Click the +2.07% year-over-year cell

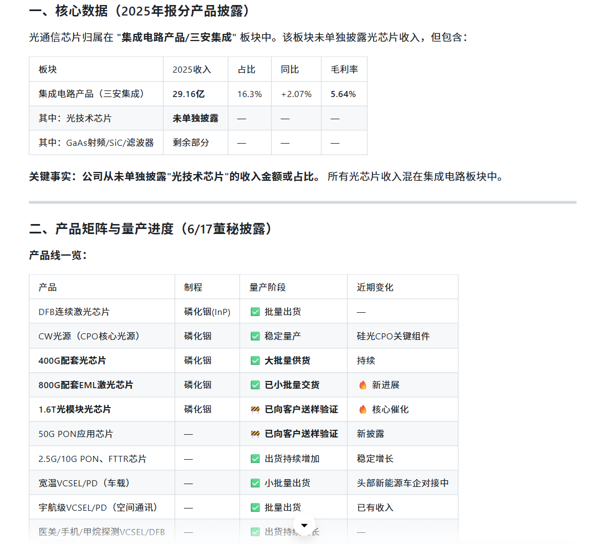tap(296, 94)
